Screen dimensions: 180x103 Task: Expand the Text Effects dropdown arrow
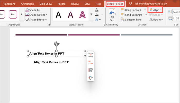[100, 20]
